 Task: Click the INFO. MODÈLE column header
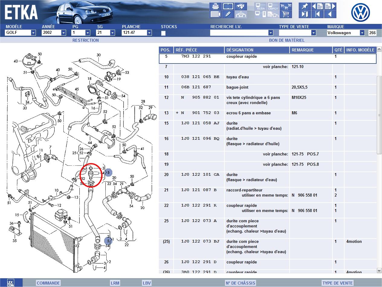tap(360, 50)
